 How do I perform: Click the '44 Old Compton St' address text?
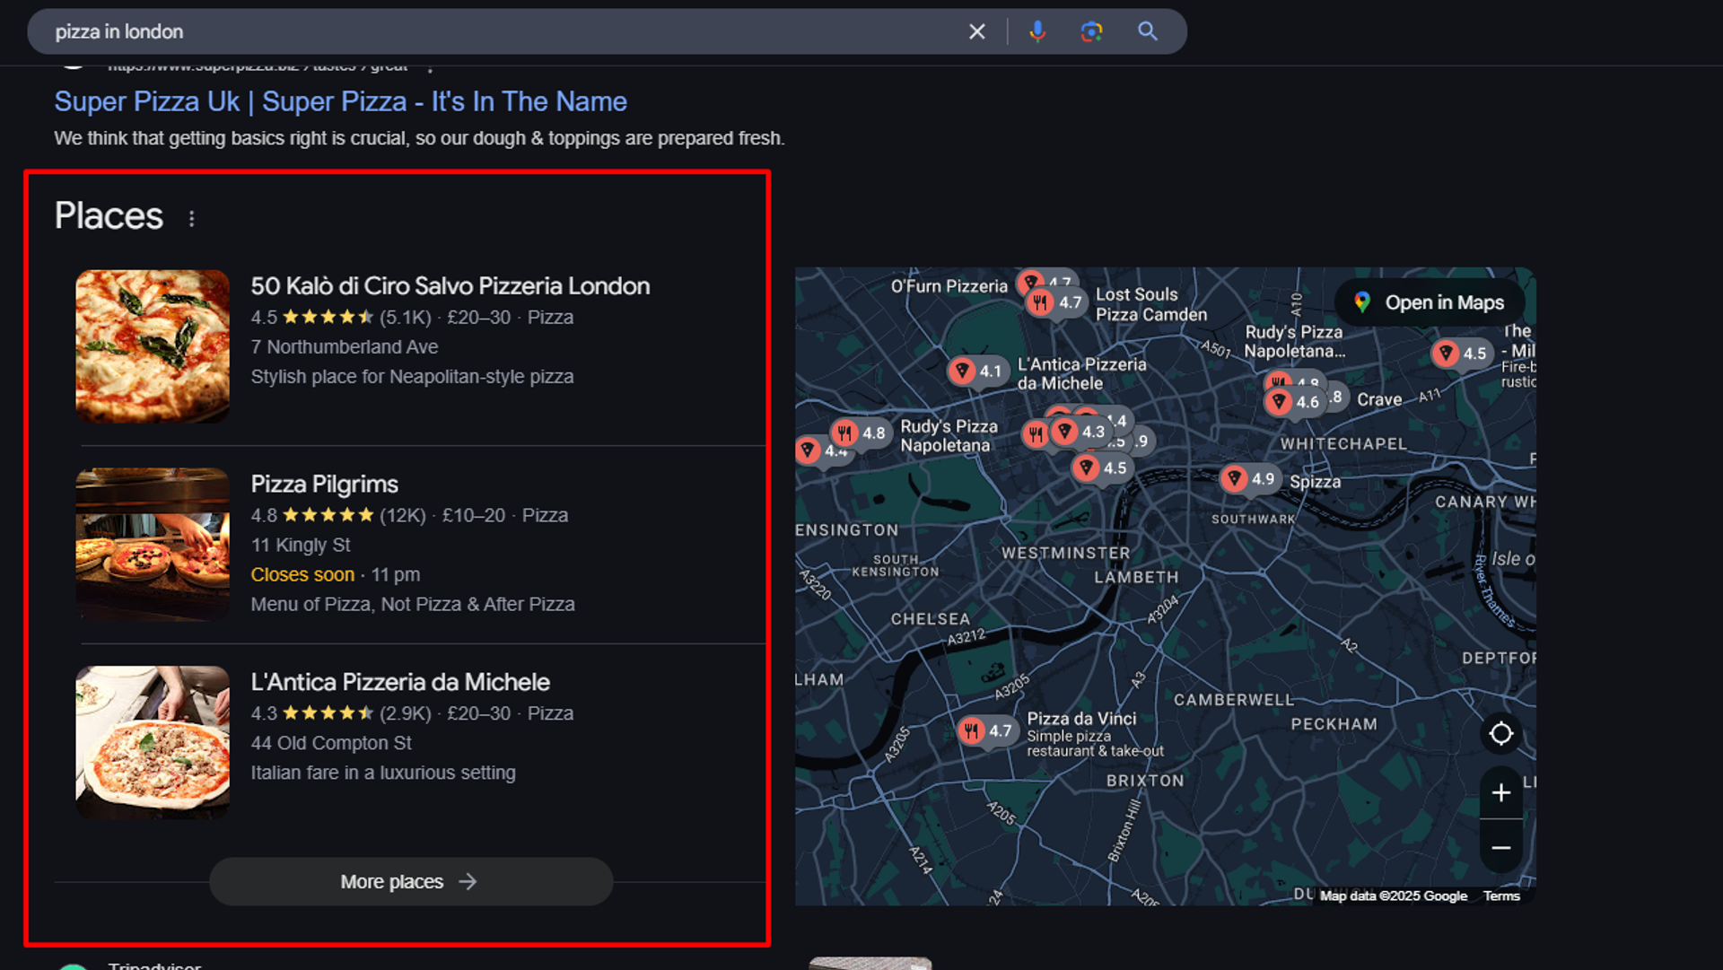click(331, 743)
